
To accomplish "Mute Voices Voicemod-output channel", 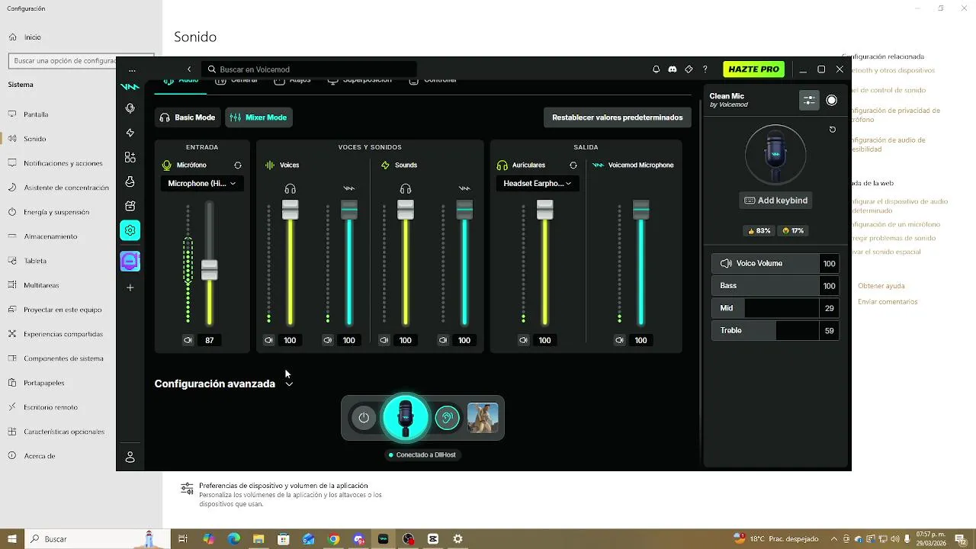I will tap(327, 340).
